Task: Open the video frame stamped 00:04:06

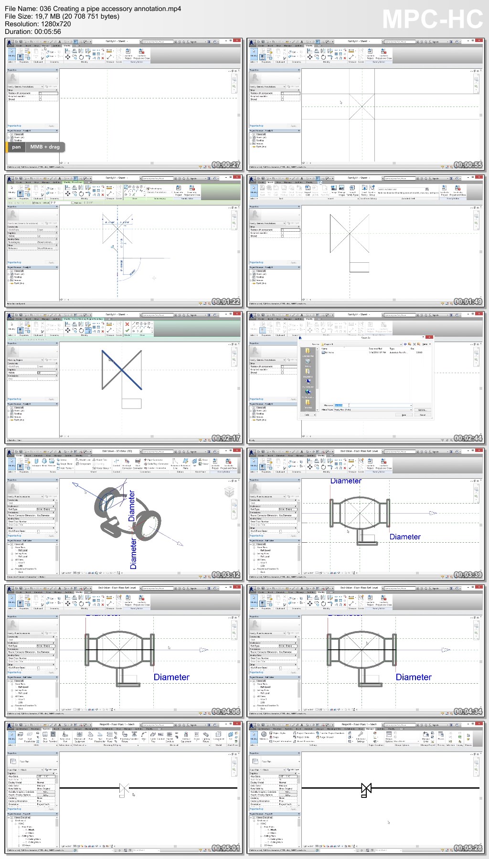Action: [124, 651]
